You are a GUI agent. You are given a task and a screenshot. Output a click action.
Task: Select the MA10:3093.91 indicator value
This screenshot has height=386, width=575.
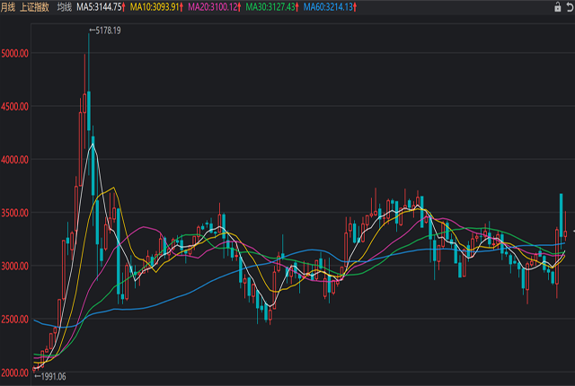coord(156,7)
